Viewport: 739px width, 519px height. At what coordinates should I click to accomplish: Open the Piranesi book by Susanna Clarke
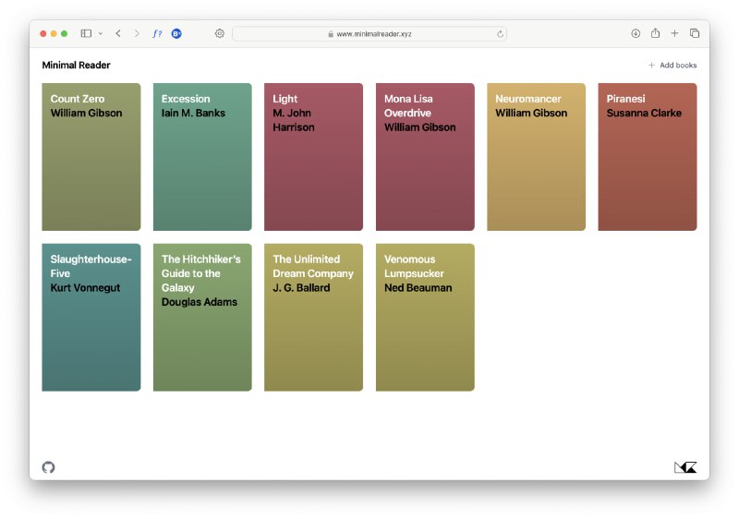(647, 157)
